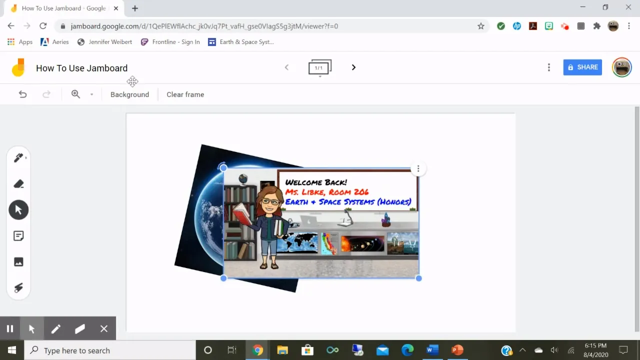The image size is (640, 360).
Task: Click the taskbar search box
Action: (x=110, y=350)
